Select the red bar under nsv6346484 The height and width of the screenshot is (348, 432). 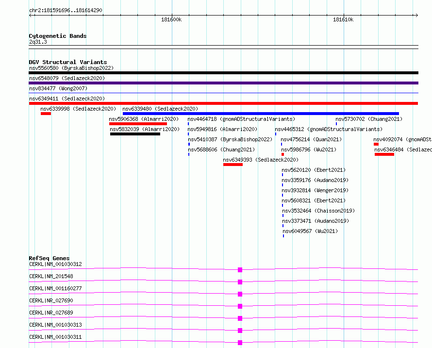[384, 154]
